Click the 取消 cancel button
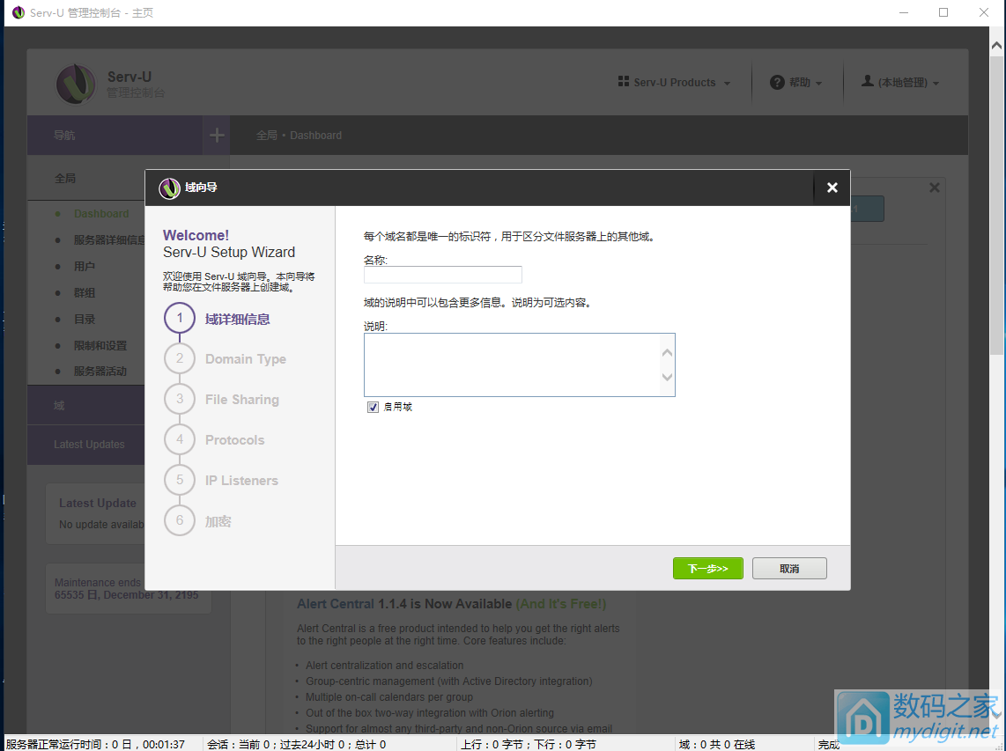This screenshot has width=1006, height=751. point(789,568)
